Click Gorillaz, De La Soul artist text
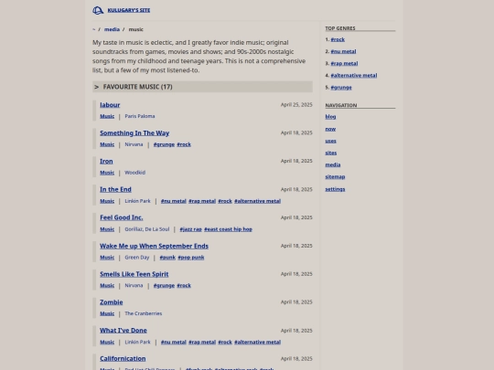 146,229
